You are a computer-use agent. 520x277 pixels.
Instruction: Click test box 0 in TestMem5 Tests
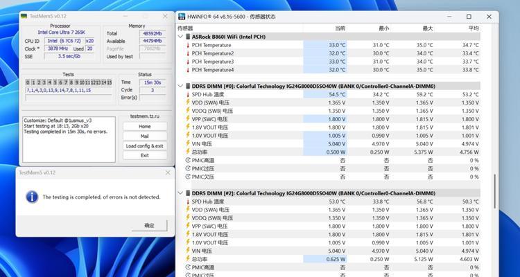pyautogui.click(x=28, y=82)
